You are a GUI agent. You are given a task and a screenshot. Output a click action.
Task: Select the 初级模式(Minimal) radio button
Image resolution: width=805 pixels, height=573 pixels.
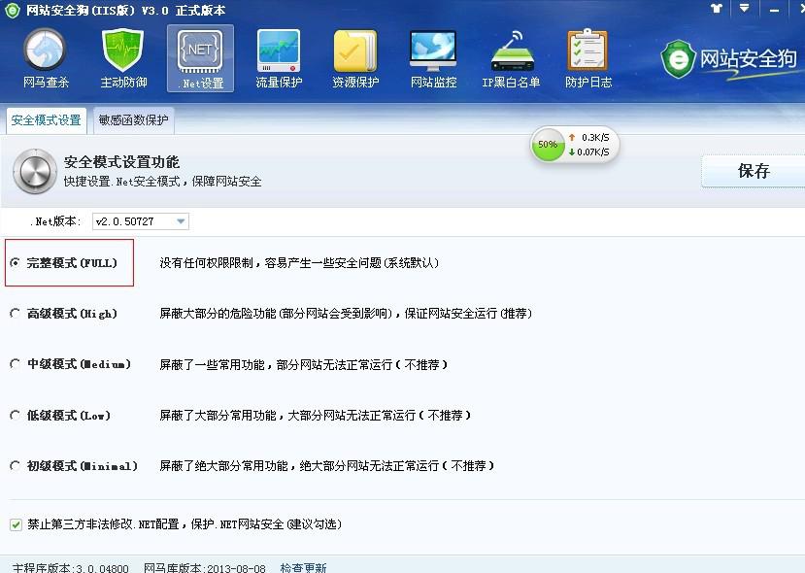click(15, 466)
